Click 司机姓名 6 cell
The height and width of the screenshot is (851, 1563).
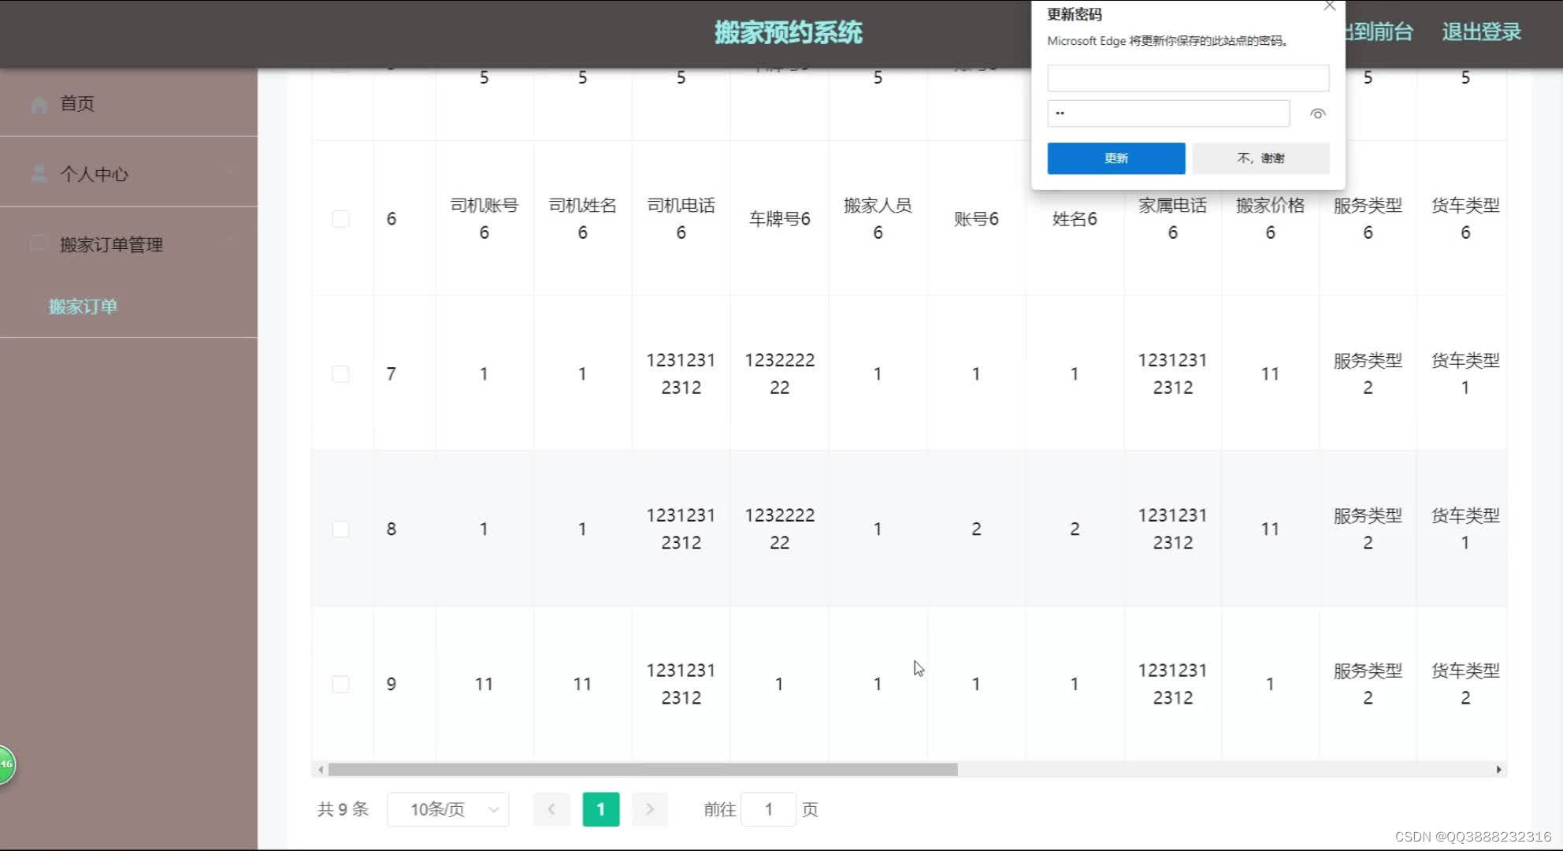coord(582,219)
